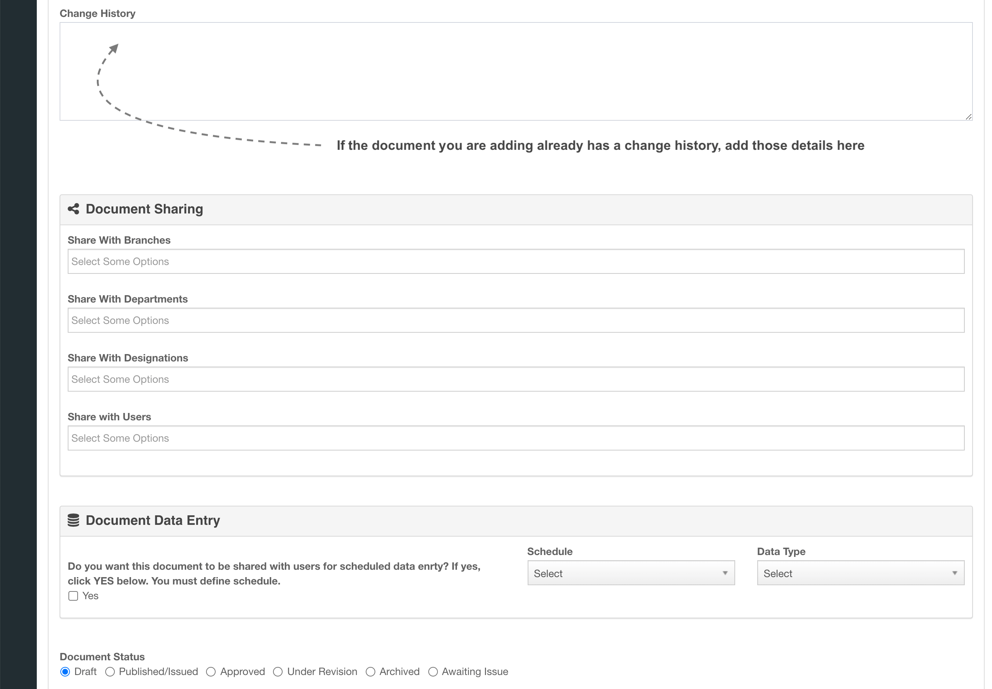Click the Document Status label

[x=102, y=657]
